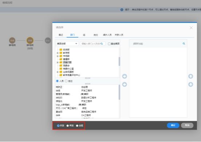The width and height of the screenshot is (201, 142).
Task: Select the 市场部 department row
Action: tap(66, 56)
